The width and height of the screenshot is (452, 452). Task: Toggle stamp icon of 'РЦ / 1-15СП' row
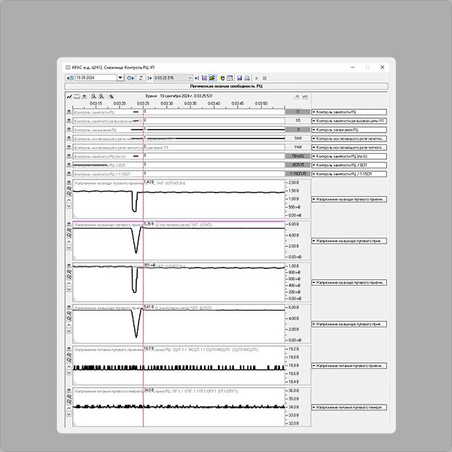coord(69,174)
